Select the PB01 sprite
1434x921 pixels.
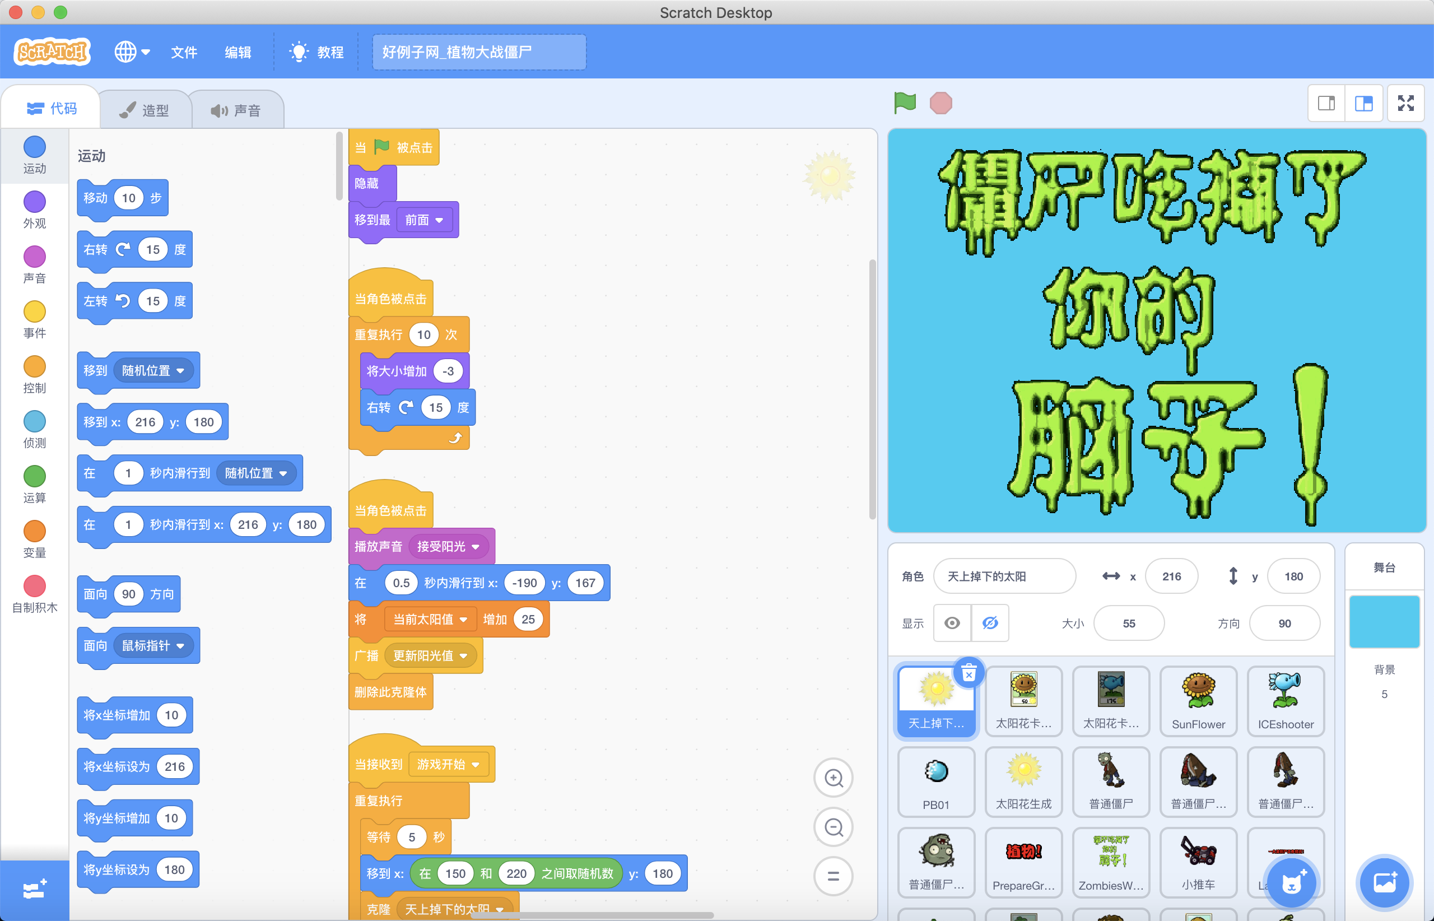937,782
